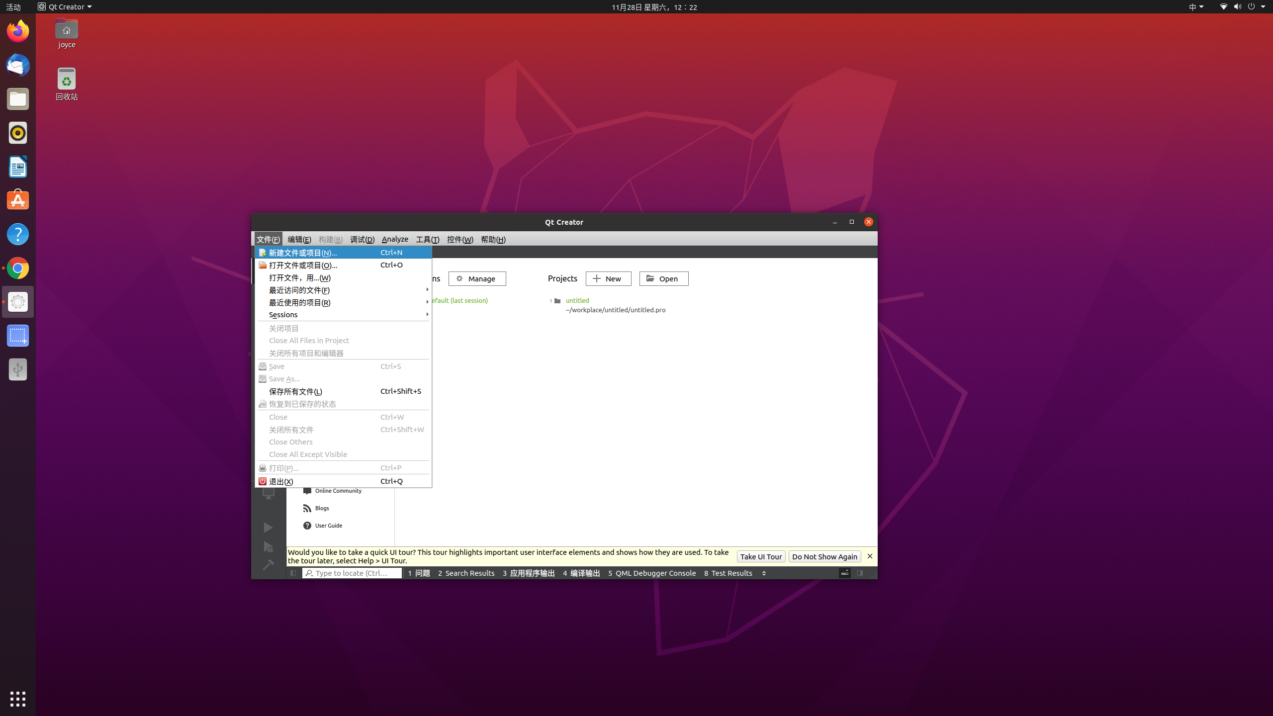Click the User Guide question mark icon
The height and width of the screenshot is (716, 1273).
(307, 526)
